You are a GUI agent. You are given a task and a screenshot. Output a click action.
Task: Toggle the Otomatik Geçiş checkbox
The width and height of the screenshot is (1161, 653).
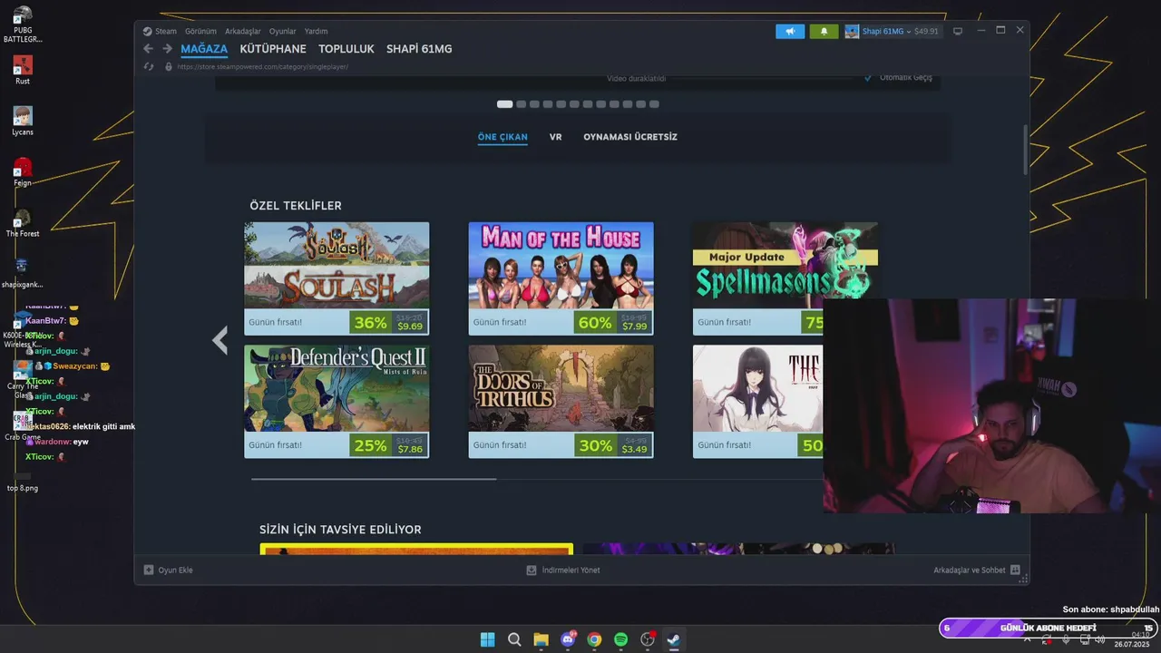click(x=868, y=78)
